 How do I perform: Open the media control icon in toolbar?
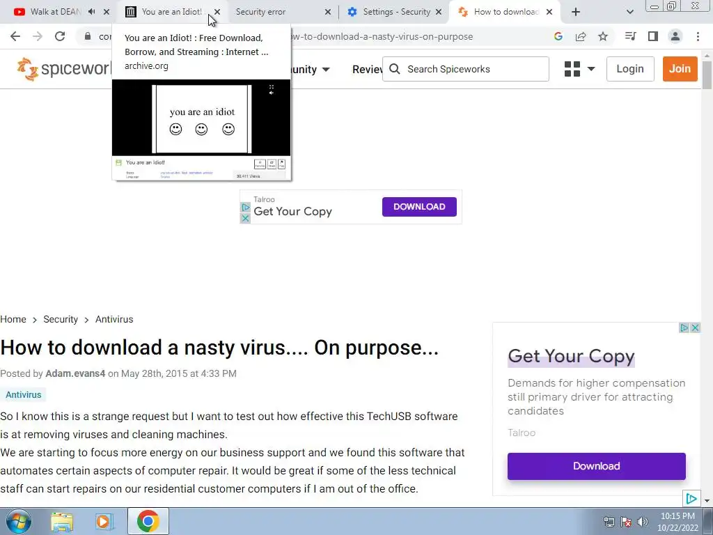pyautogui.click(x=630, y=36)
